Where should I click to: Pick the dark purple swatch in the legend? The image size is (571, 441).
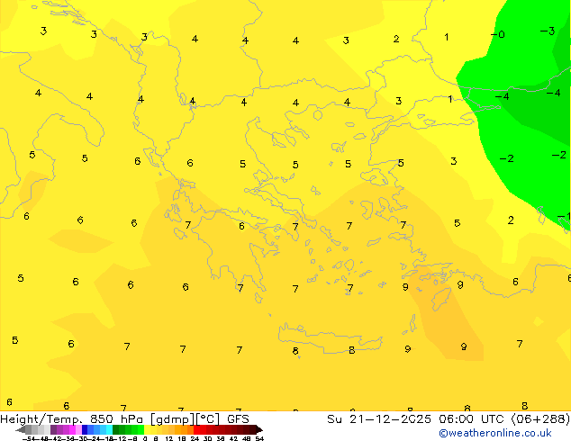pyautogui.click(x=53, y=429)
